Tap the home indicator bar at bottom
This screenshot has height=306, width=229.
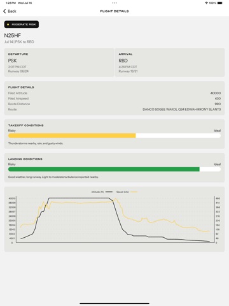[x=114, y=303]
